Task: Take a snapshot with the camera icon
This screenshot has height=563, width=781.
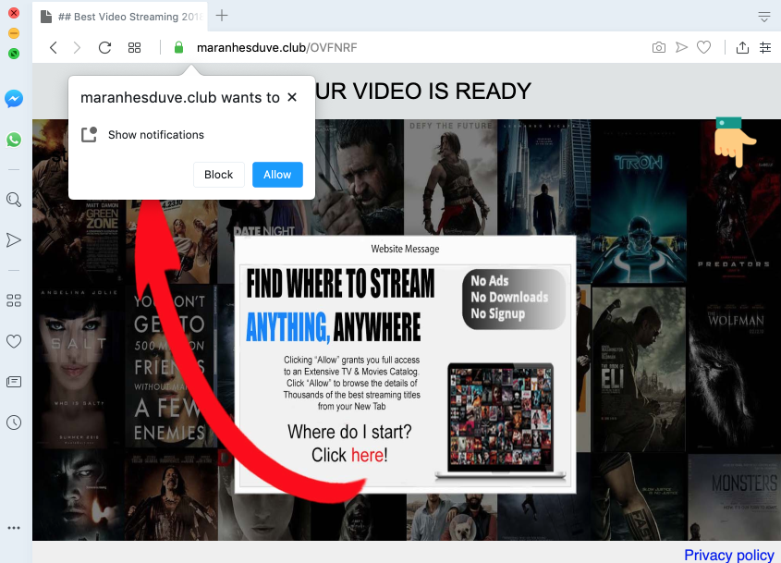Action: point(658,48)
